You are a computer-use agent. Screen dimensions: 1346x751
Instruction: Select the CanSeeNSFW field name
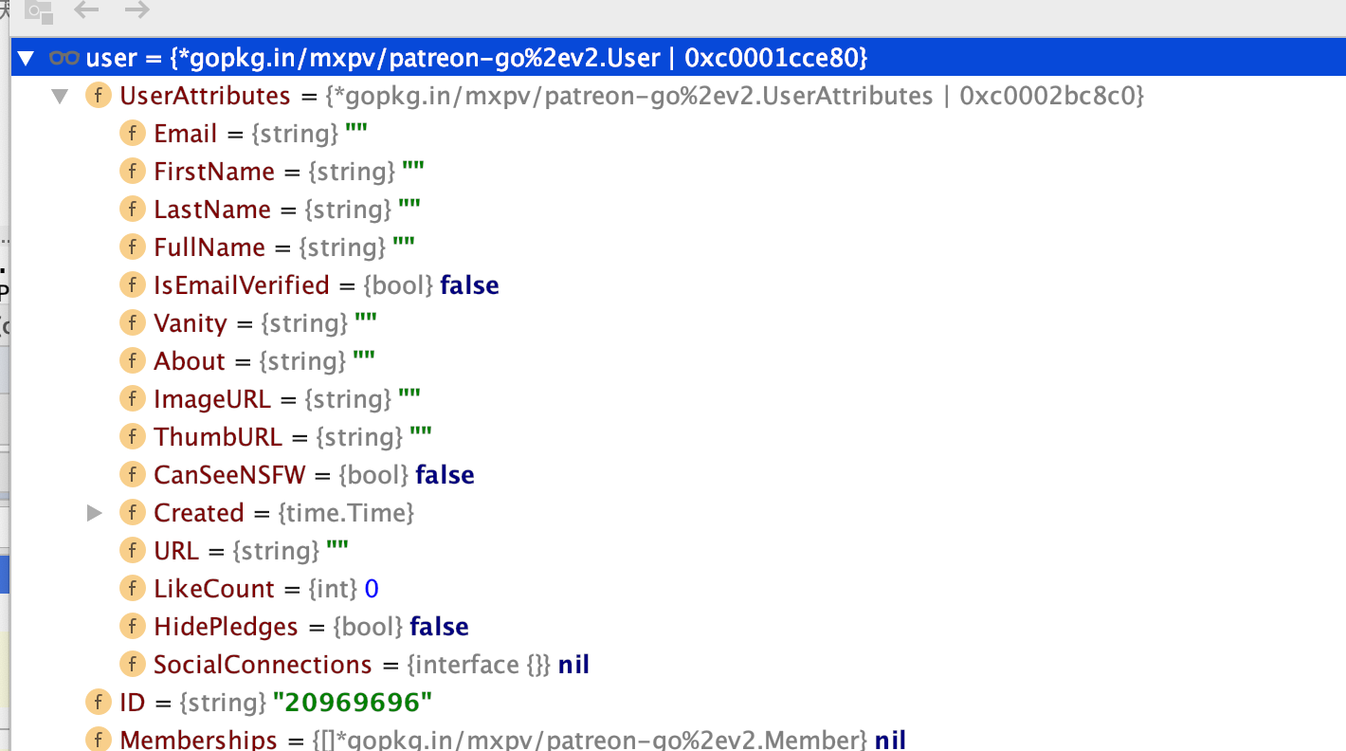pyautogui.click(x=229, y=475)
